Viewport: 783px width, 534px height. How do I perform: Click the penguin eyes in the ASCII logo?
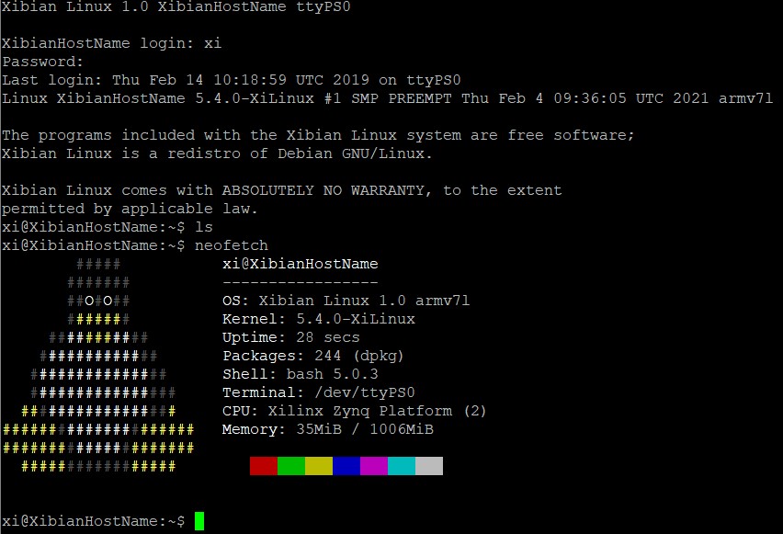click(98, 301)
